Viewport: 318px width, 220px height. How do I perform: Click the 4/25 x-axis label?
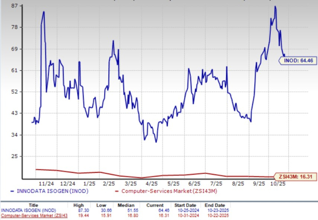(x=151, y=183)
